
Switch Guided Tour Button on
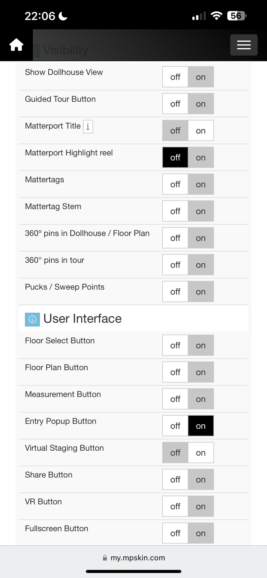click(x=201, y=104)
